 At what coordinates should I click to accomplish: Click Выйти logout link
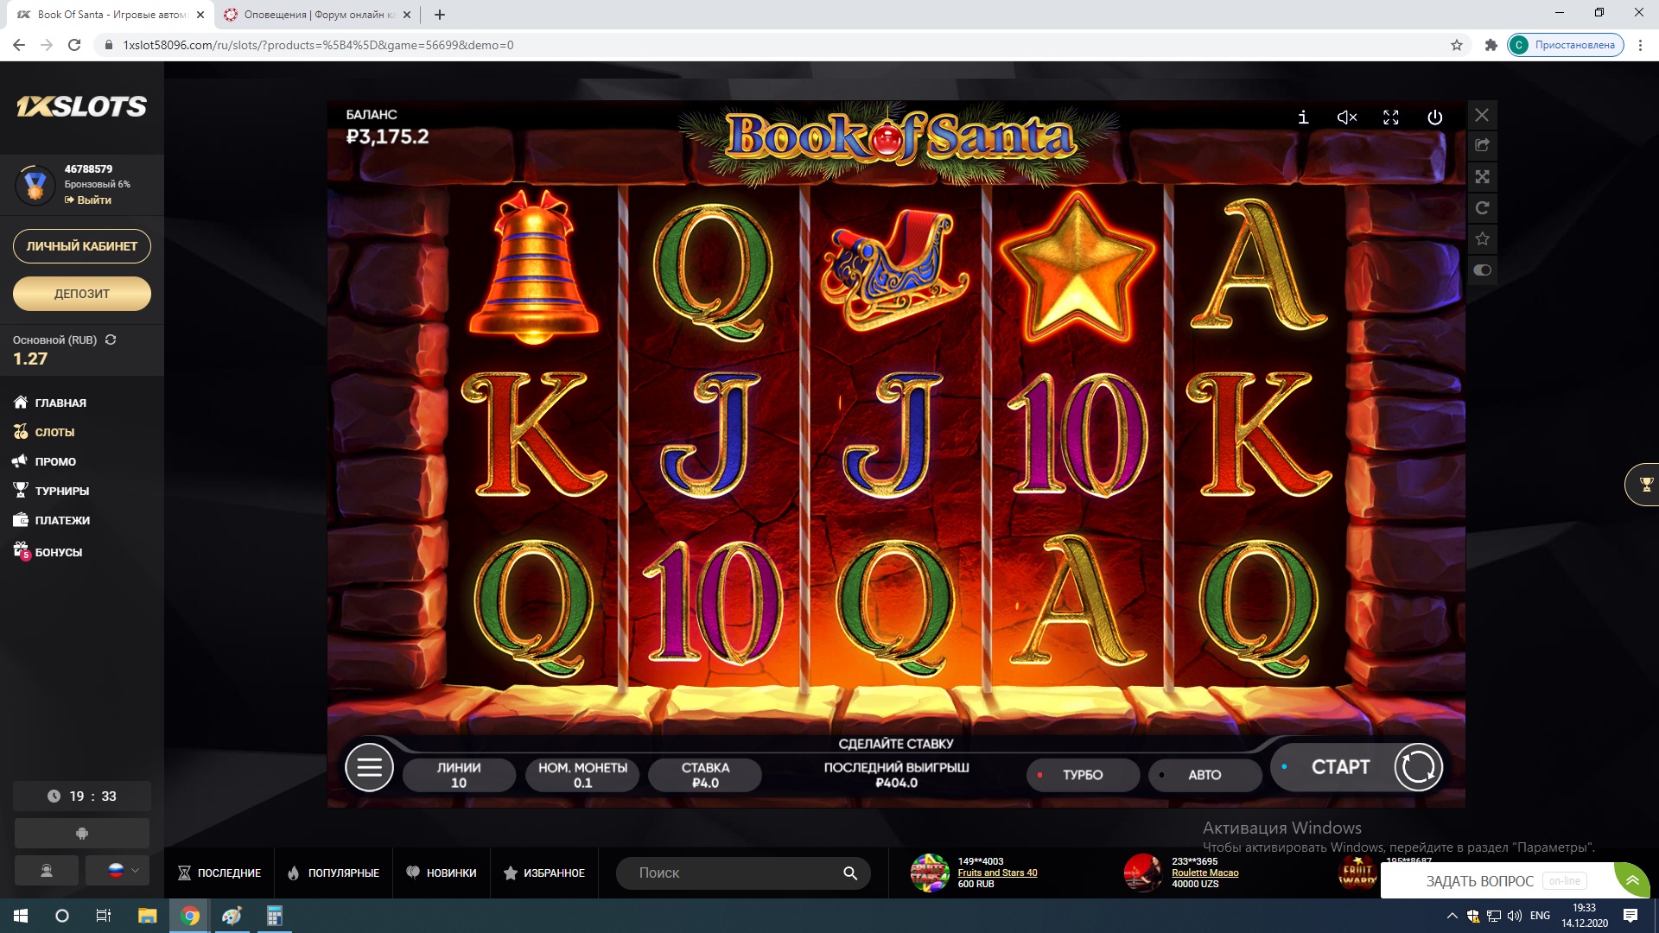coord(88,200)
